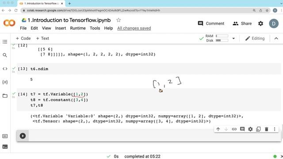Image resolution: width=283 pixels, height=159 pixels.
Task: Open the account avatar D
Action: [274, 23]
